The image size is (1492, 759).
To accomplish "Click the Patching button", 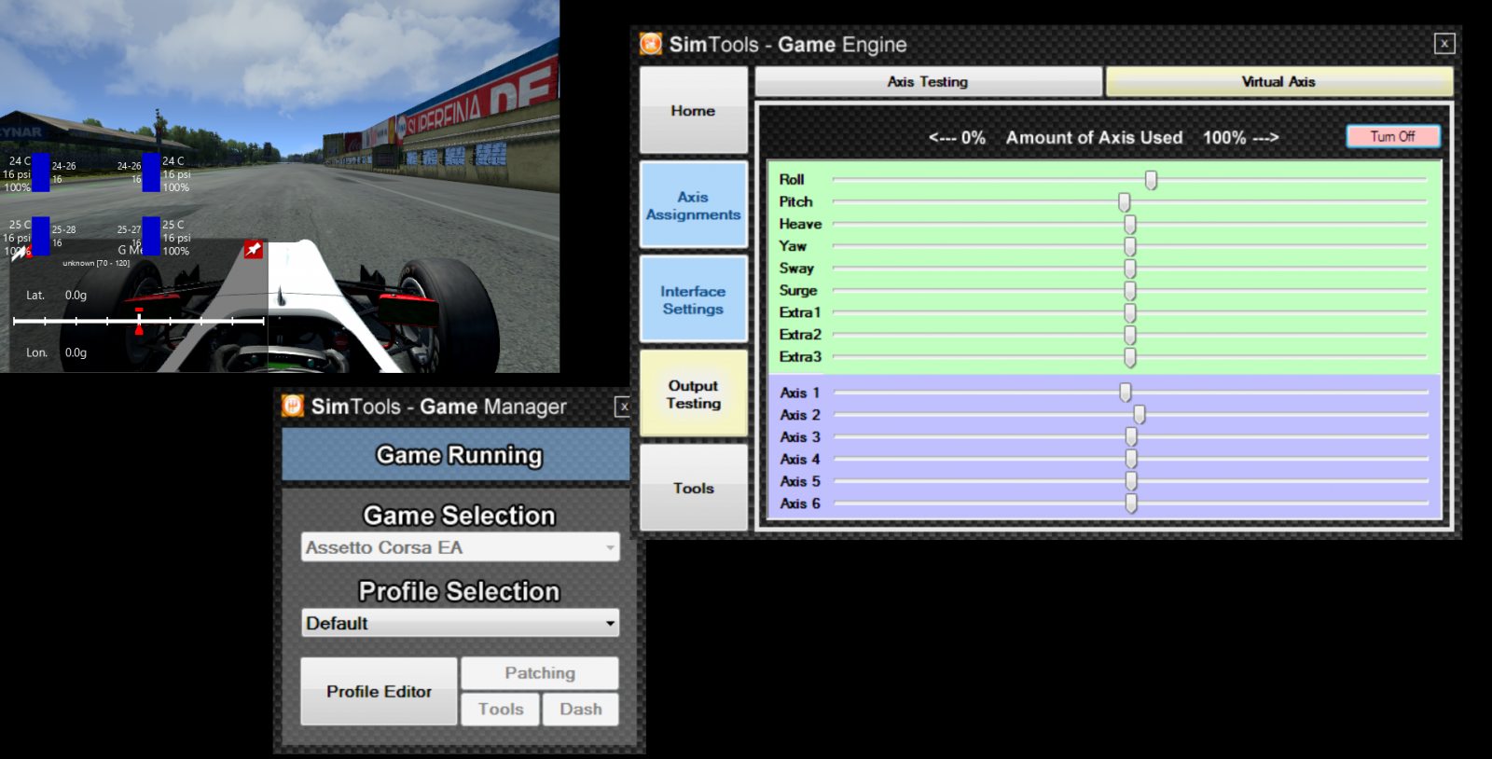I will tap(540, 672).
